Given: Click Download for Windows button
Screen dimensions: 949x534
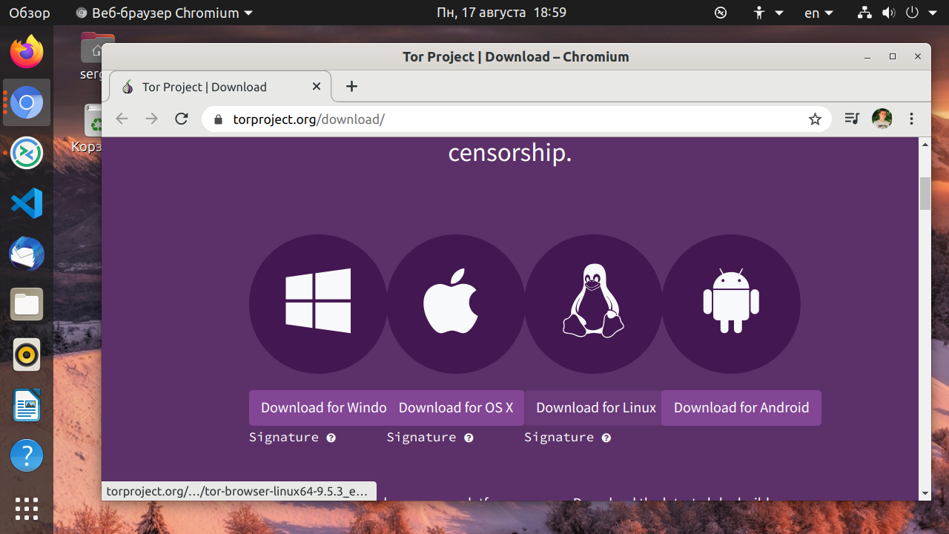Looking at the screenshot, I should click(318, 408).
